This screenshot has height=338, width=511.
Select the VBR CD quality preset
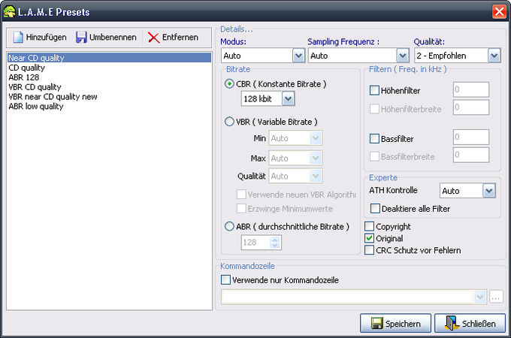pyautogui.click(x=109, y=87)
